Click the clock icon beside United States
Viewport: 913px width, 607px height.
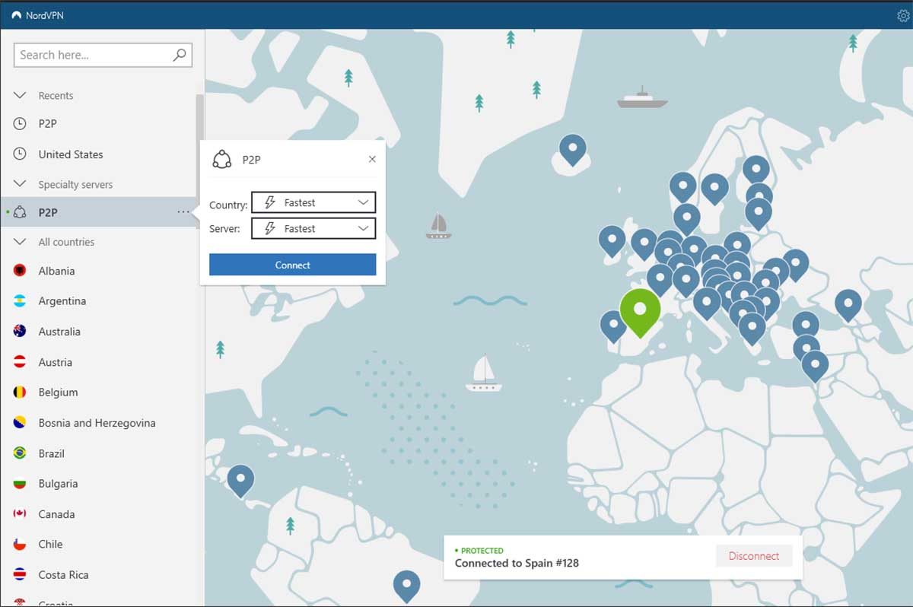pyautogui.click(x=20, y=154)
